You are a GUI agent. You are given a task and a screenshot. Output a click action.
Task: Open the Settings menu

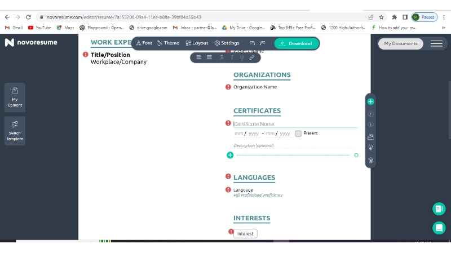click(227, 43)
